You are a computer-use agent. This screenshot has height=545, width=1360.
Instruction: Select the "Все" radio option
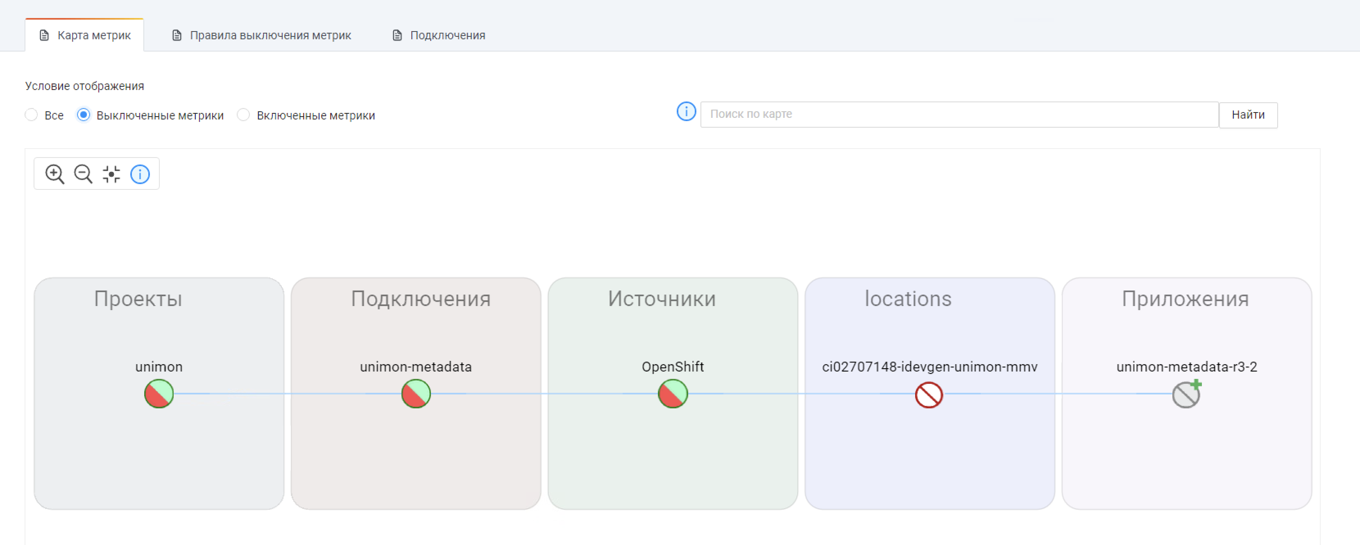point(32,115)
